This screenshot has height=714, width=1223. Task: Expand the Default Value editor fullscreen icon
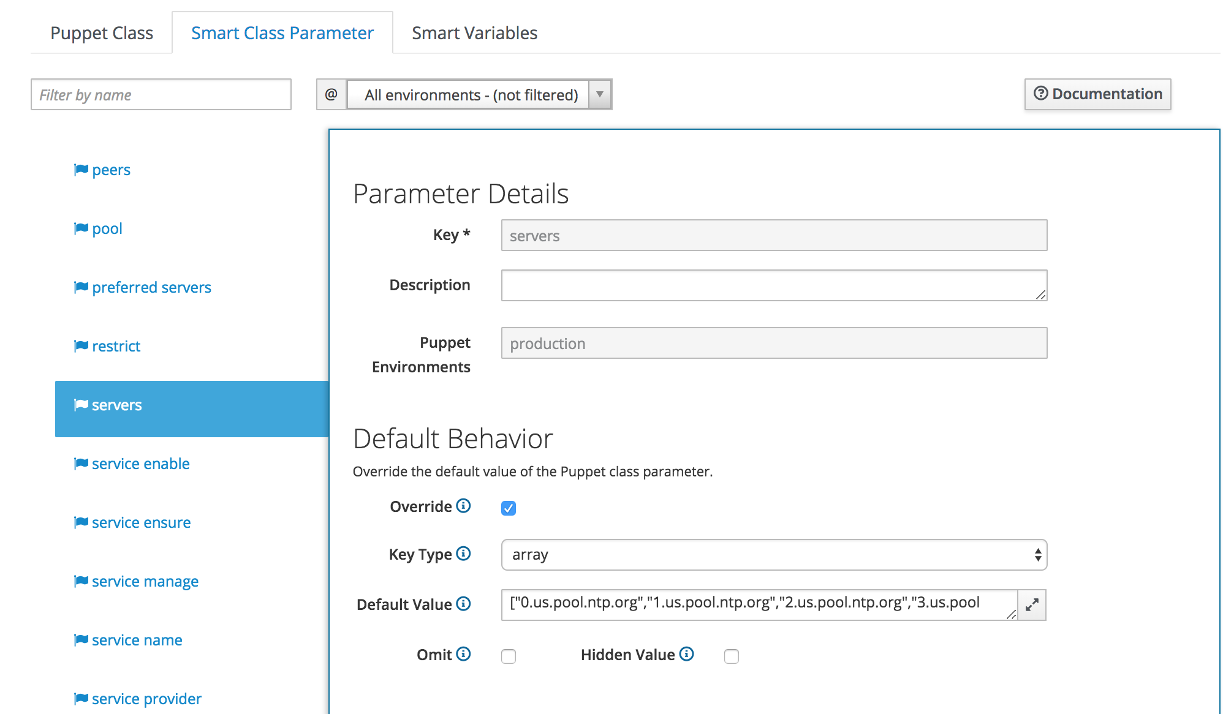click(1032, 605)
